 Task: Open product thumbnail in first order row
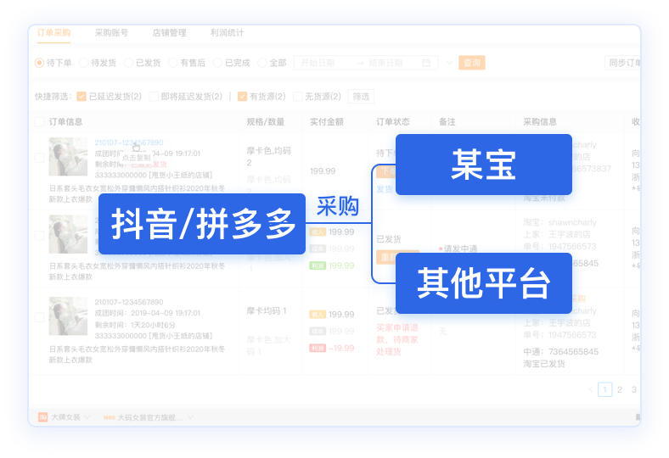68,156
